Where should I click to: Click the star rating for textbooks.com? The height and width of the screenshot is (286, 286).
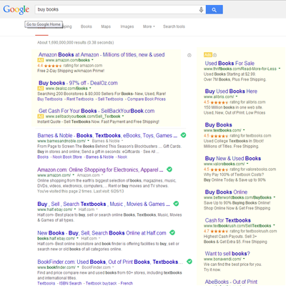pos(220,136)
